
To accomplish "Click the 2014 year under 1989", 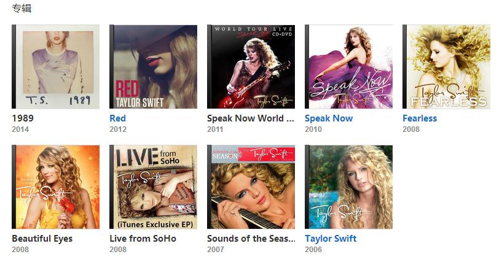I will click(x=20, y=129).
